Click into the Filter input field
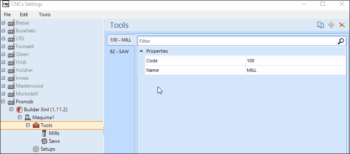350x154 pixels. (x=238, y=41)
